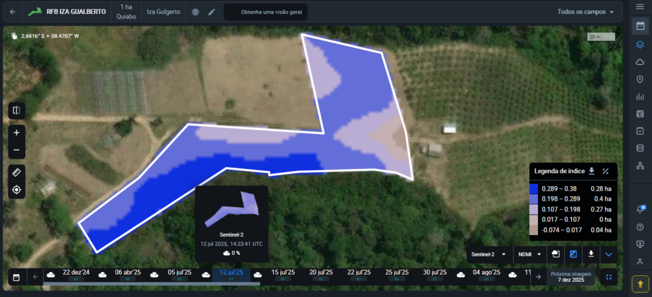Select the 15 jul'25 image date
Viewport: 652px width, 297px height.
(x=285, y=274)
